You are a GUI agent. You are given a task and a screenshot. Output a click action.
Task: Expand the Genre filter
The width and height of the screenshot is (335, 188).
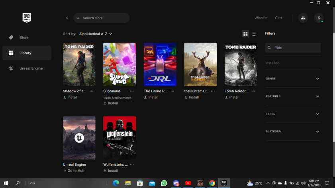pos(293,79)
